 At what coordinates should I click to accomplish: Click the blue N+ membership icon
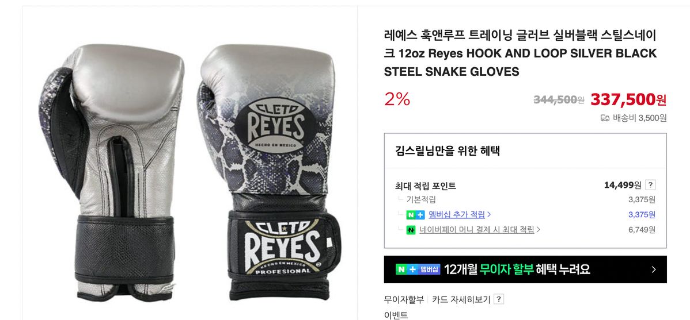coord(415,215)
